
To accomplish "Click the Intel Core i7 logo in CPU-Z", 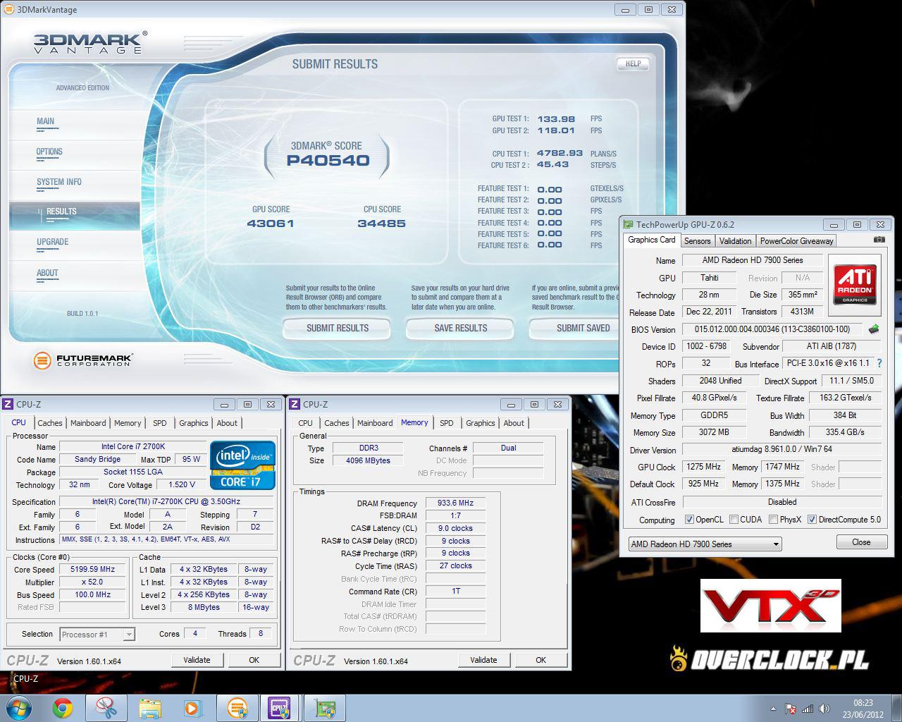I will pos(243,464).
